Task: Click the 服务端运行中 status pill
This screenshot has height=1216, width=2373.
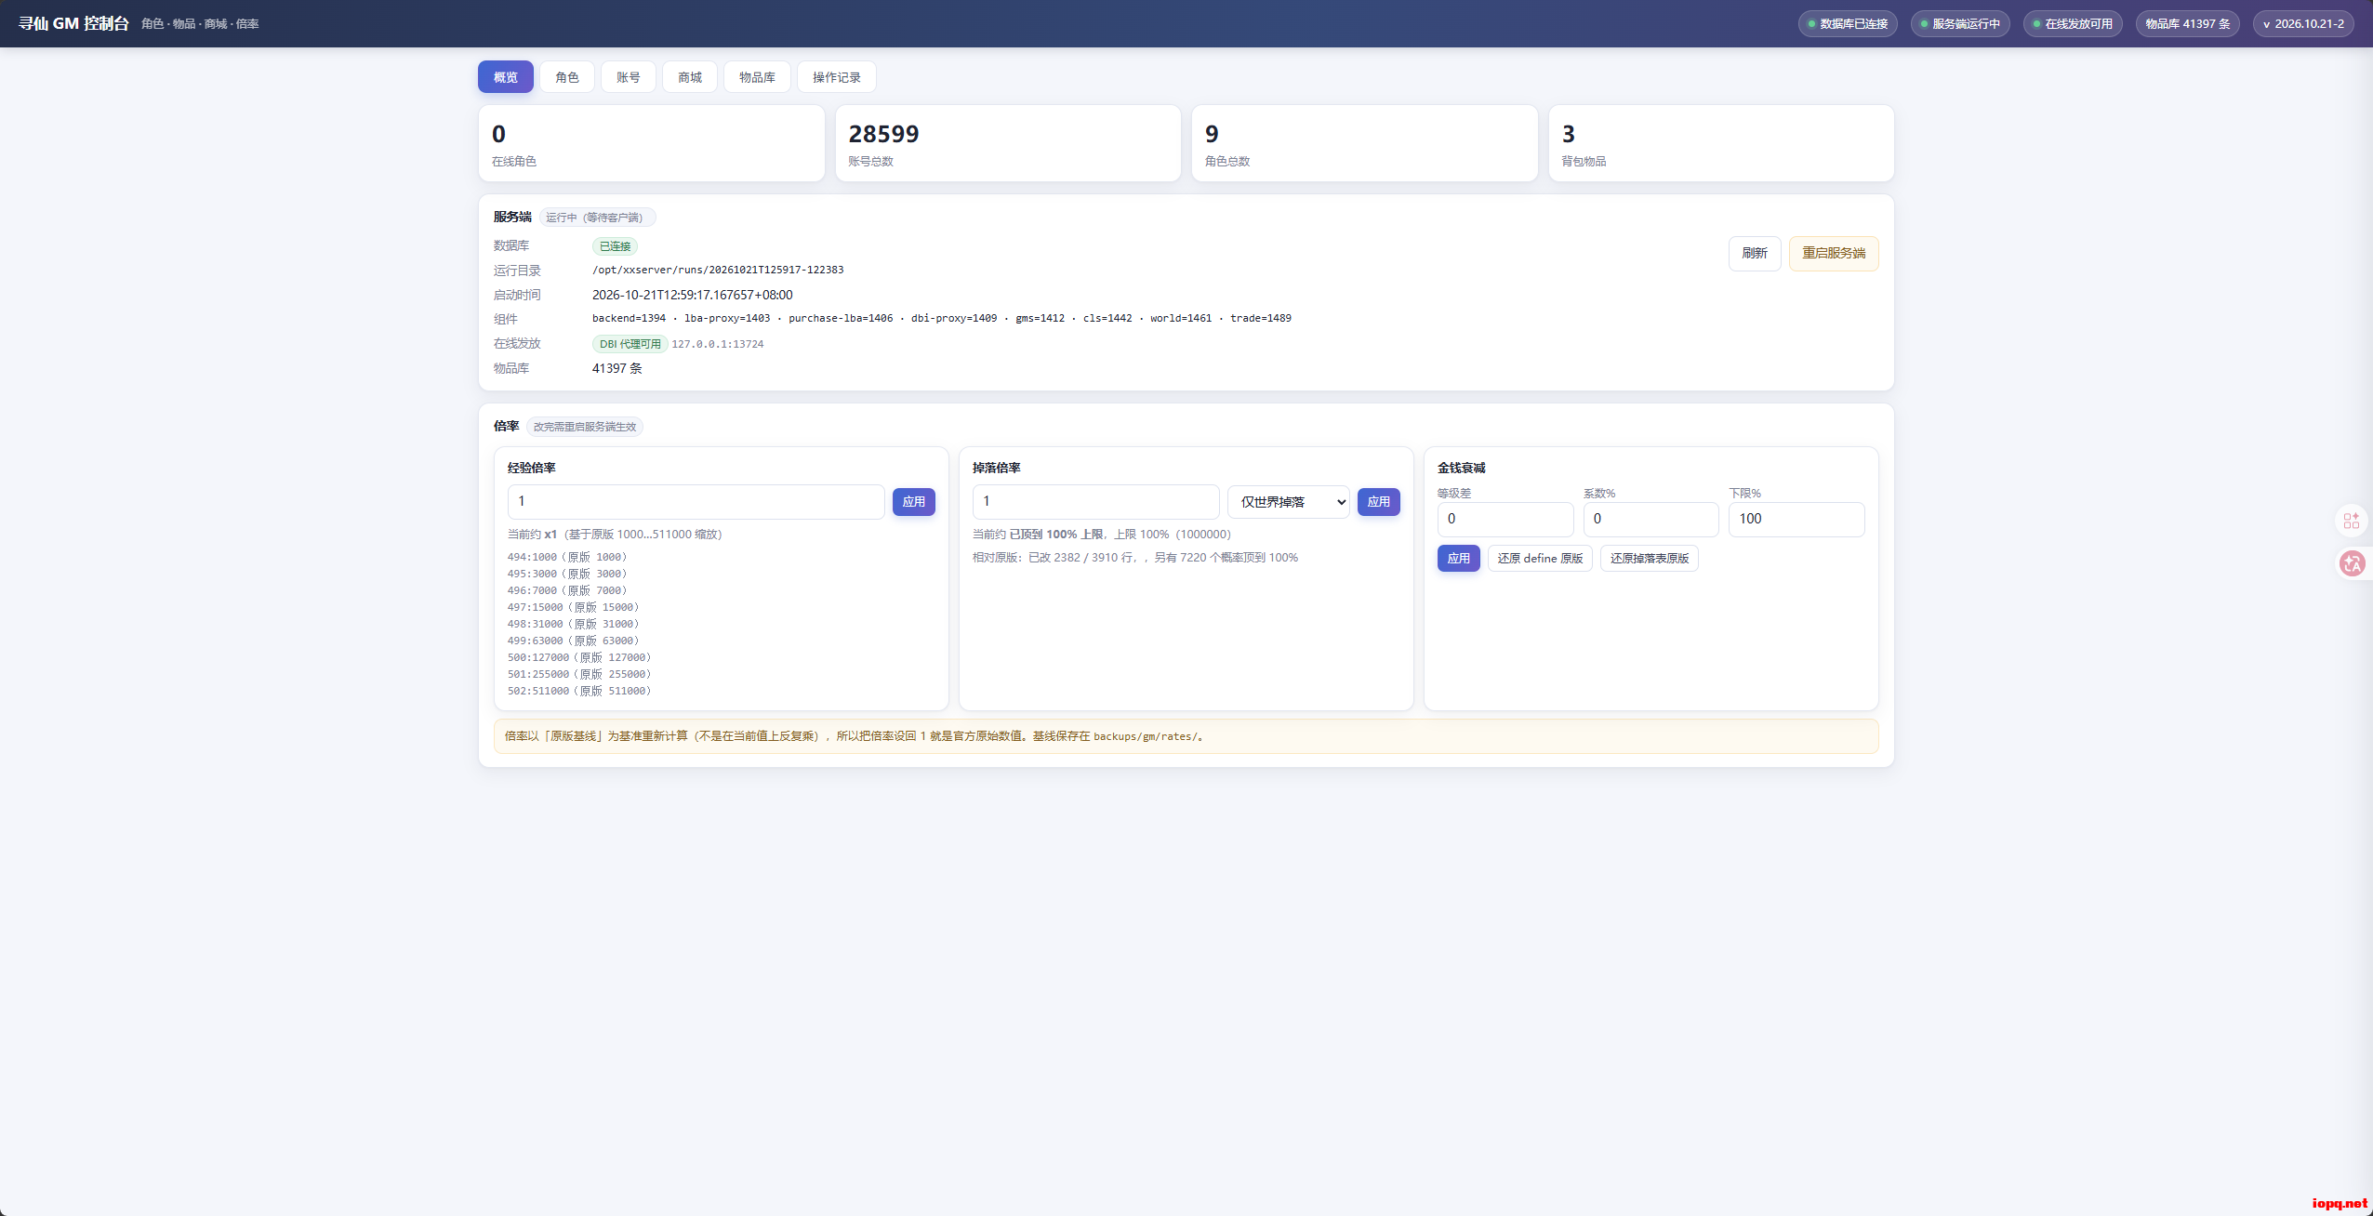Action: pos(1960,24)
